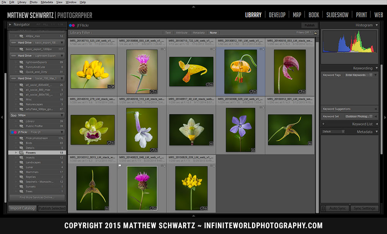Click the plus icon next to Keyword List

(x=323, y=124)
